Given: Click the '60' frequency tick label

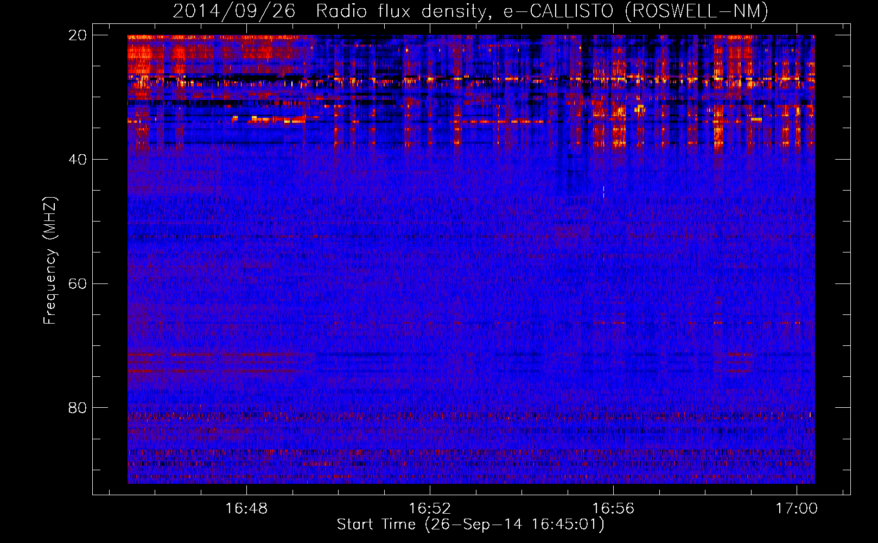Looking at the screenshot, I should click(x=78, y=284).
